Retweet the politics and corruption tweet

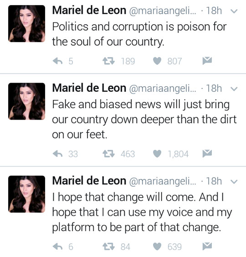coord(108,61)
